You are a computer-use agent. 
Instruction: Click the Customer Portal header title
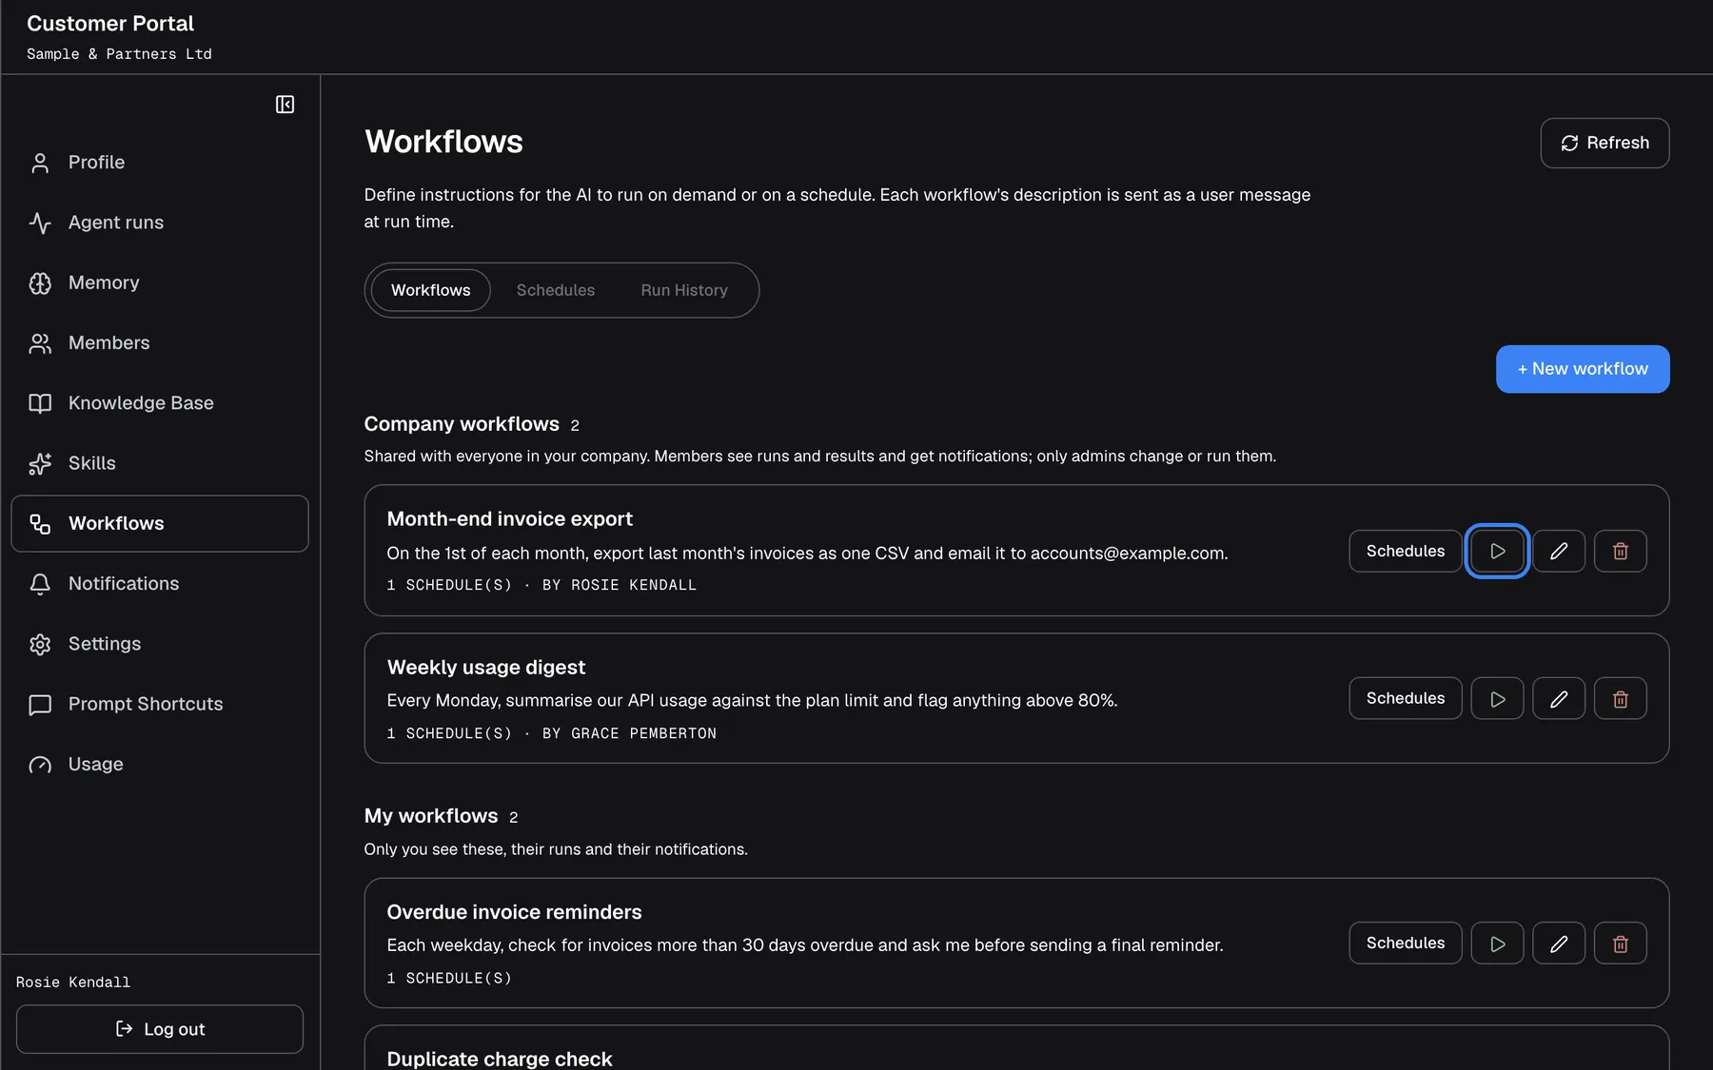click(x=110, y=24)
